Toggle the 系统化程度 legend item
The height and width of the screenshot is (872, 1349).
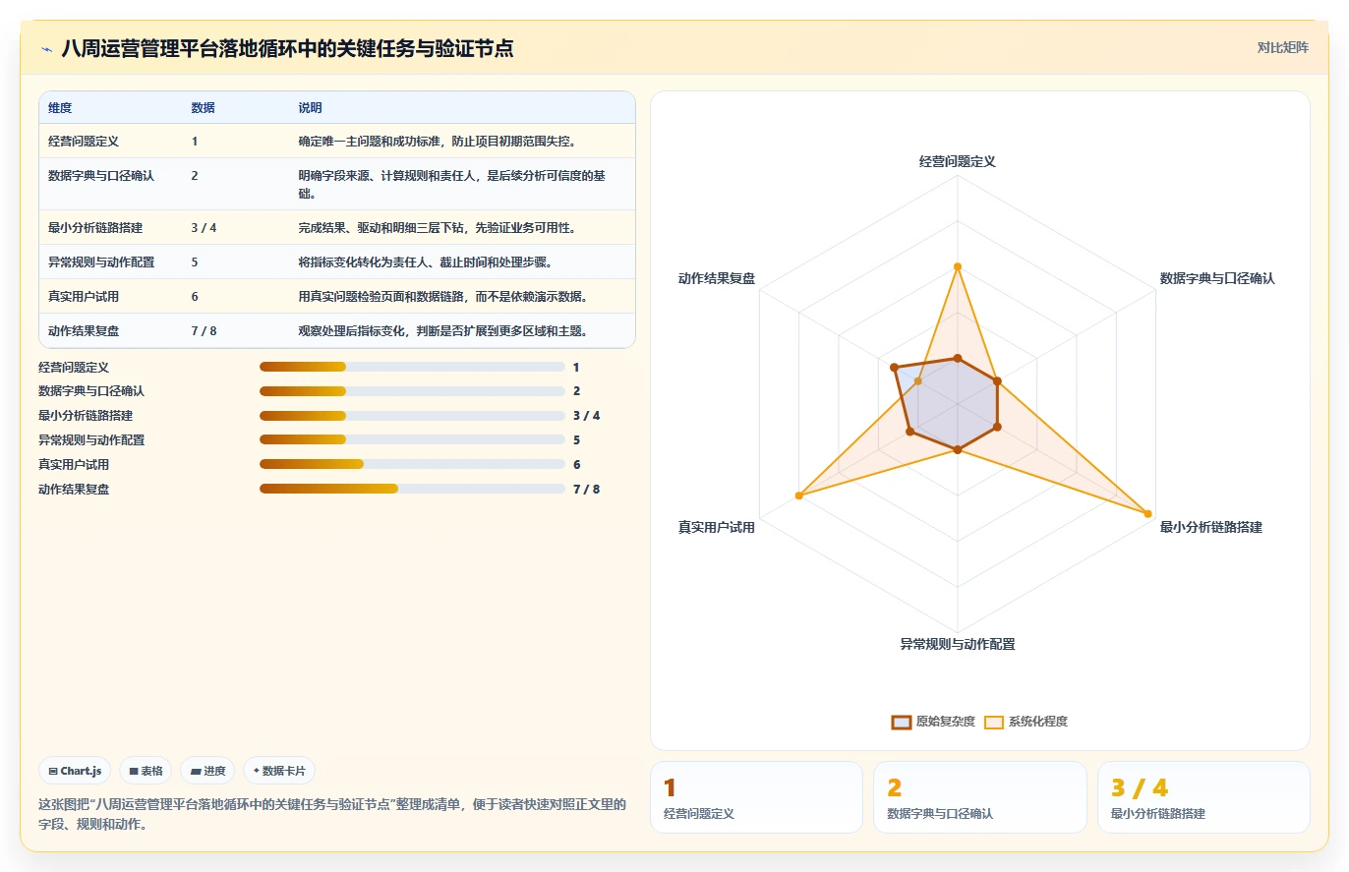[x=1026, y=722]
